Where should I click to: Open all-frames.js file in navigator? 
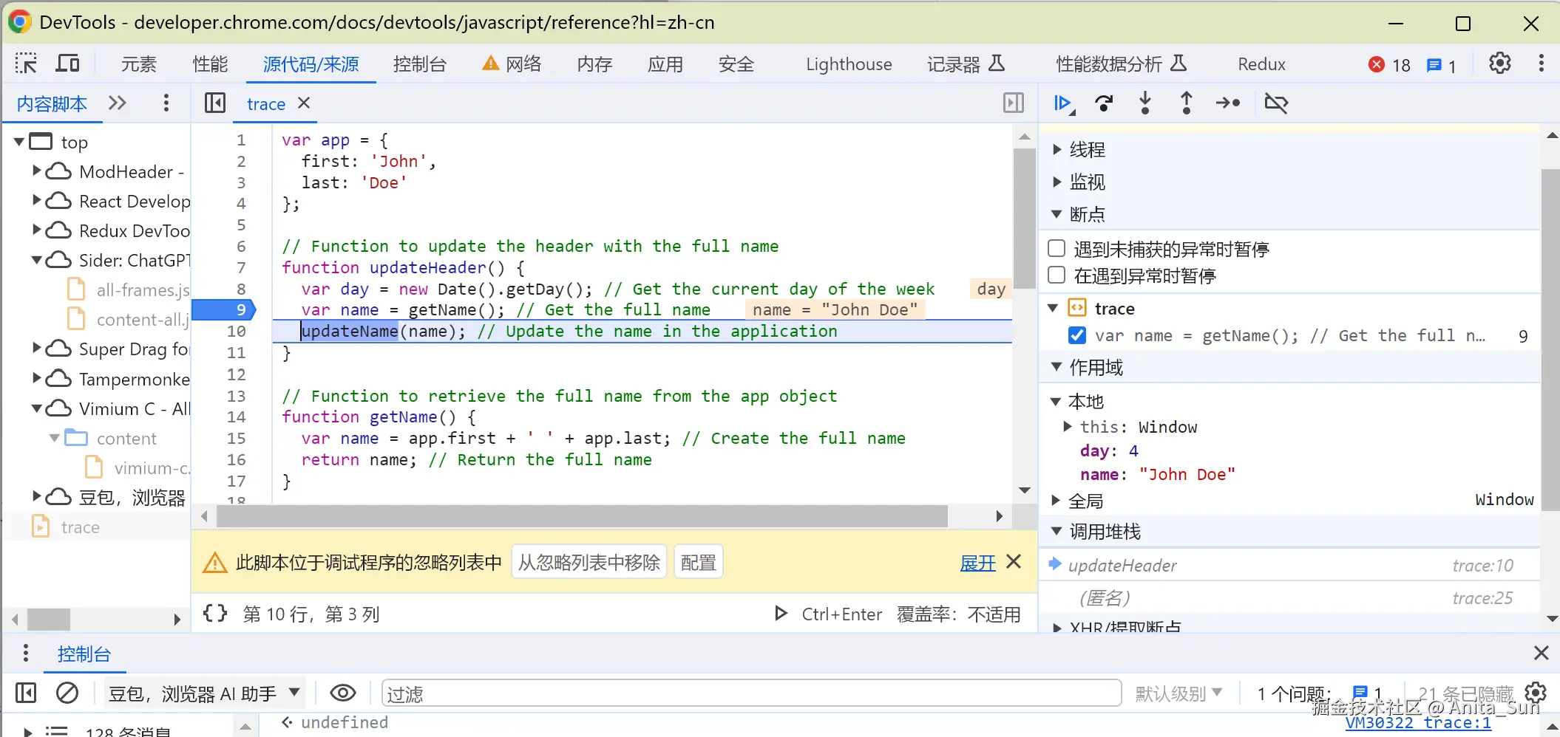coord(129,290)
